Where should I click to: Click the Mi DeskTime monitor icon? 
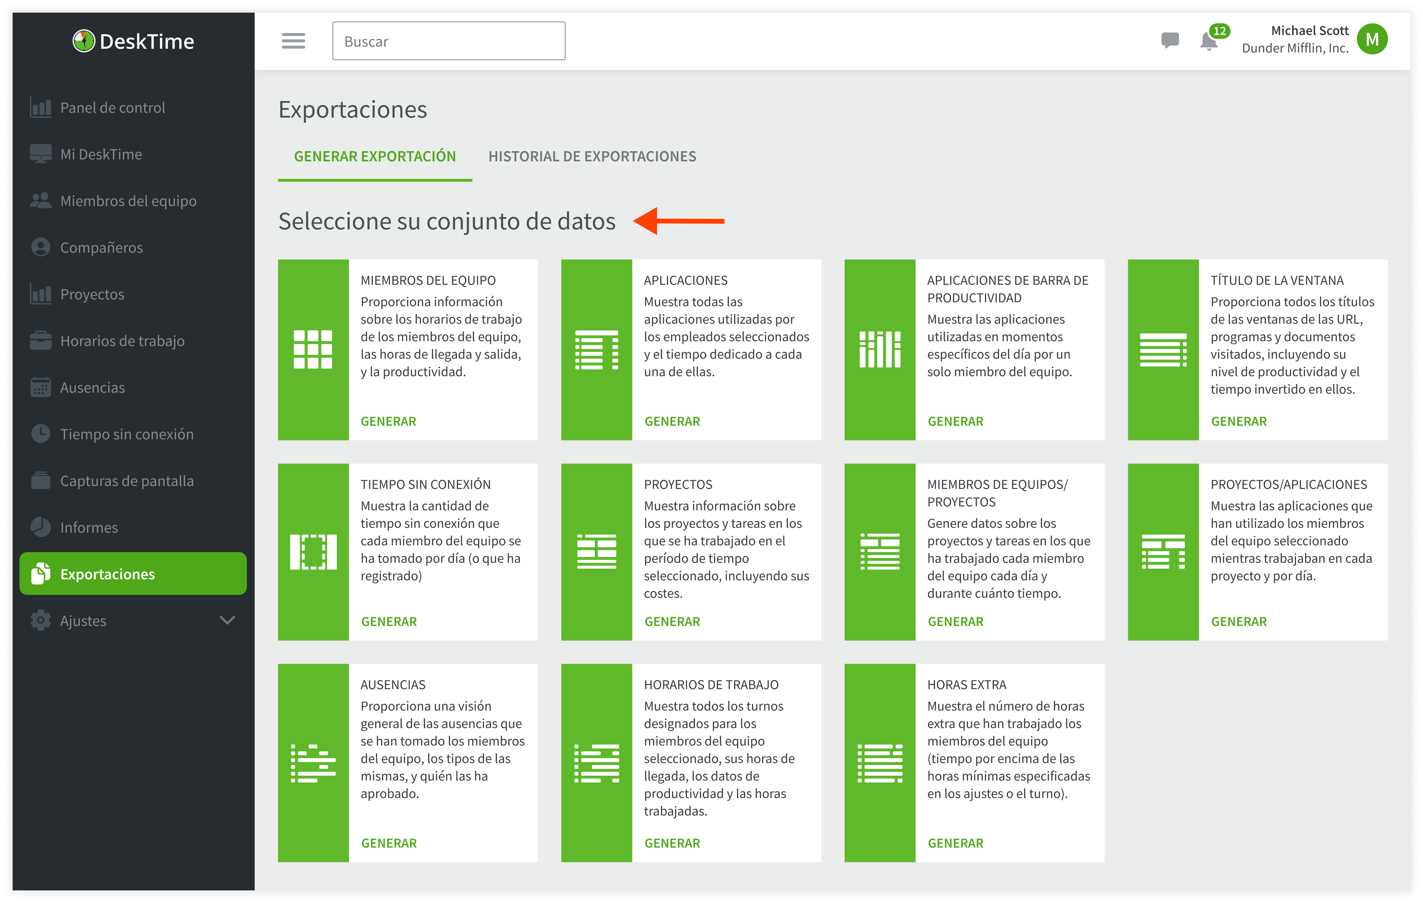[x=41, y=154]
